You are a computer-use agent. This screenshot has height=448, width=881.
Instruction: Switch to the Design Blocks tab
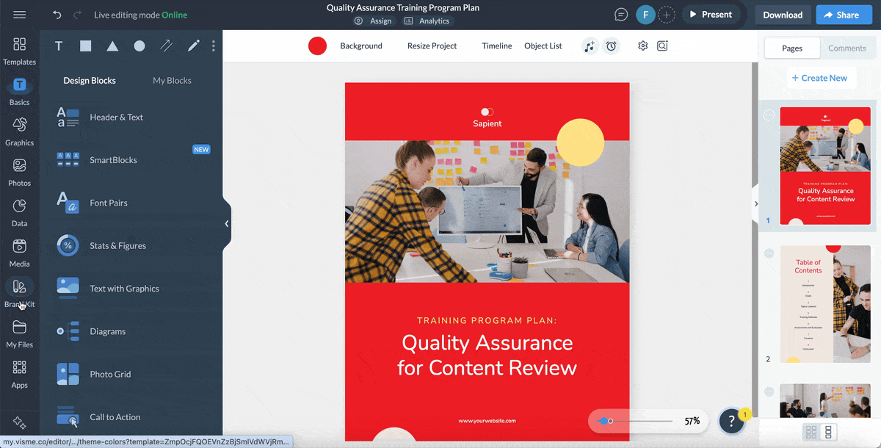[x=90, y=81]
